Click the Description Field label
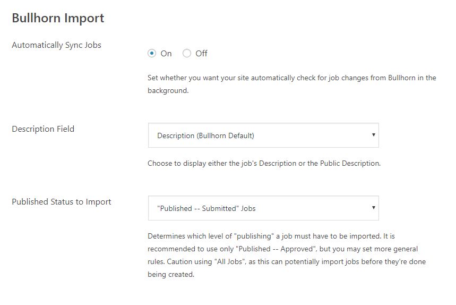This screenshot has height=305, width=456. point(43,129)
